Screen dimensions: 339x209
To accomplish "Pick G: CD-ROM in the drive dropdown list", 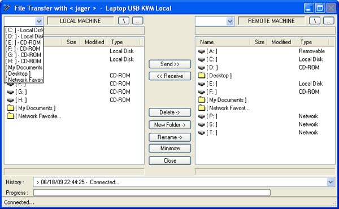I will (x=24, y=55).
